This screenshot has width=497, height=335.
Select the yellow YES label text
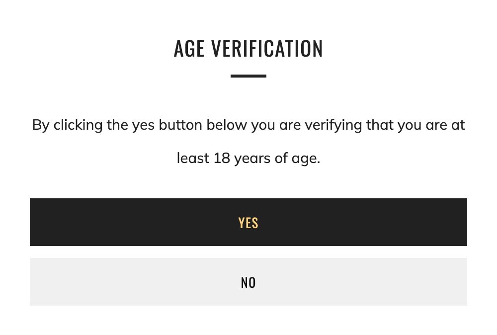pyautogui.click(x=248, y=223)
